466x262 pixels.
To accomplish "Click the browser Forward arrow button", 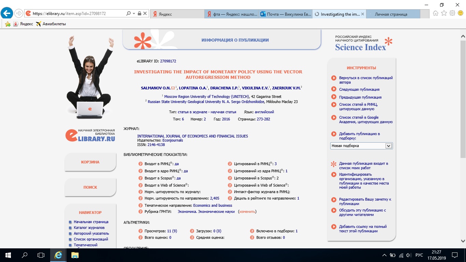I will (x=18, y=14).
